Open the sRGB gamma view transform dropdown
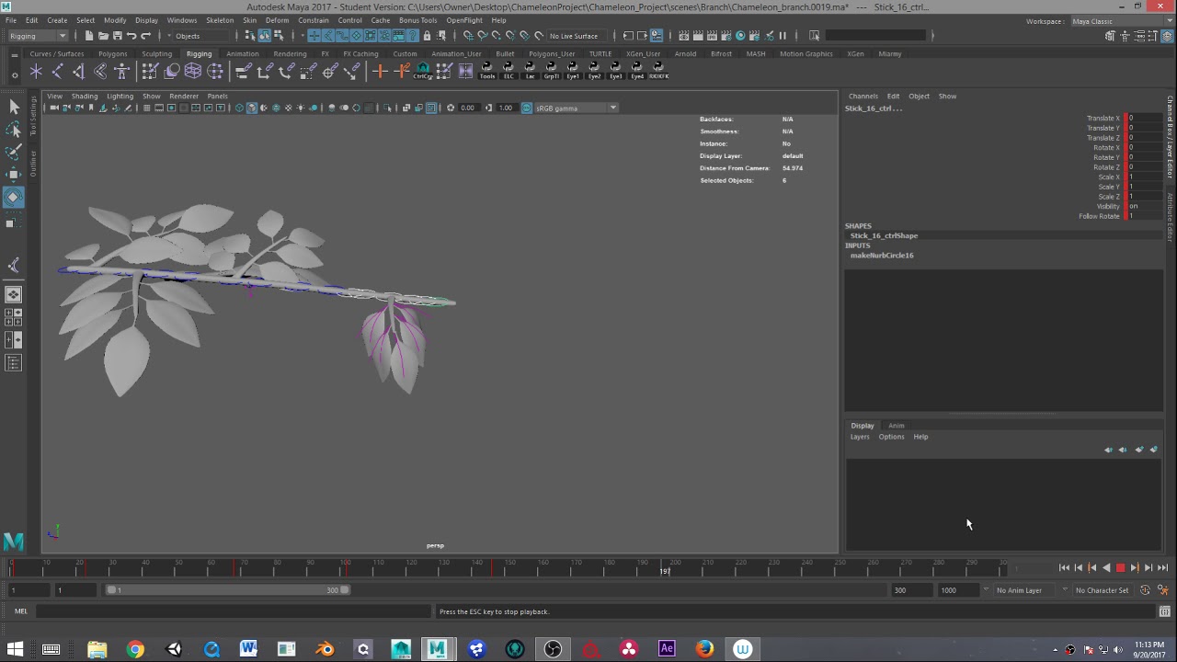The image size is (1177, 662). tap(576, 108)
